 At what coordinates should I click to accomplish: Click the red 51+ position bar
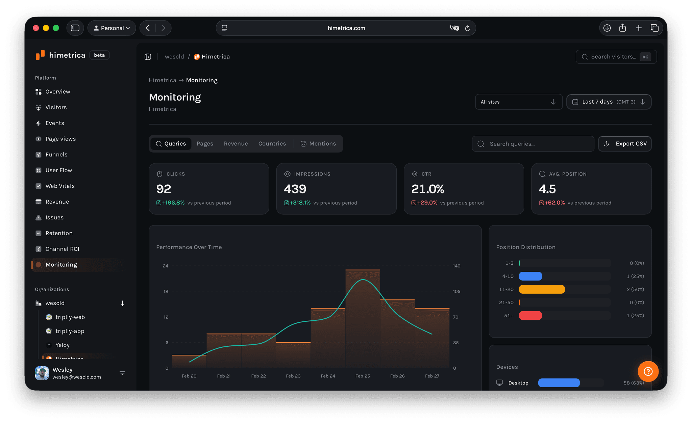click(530, 316)
